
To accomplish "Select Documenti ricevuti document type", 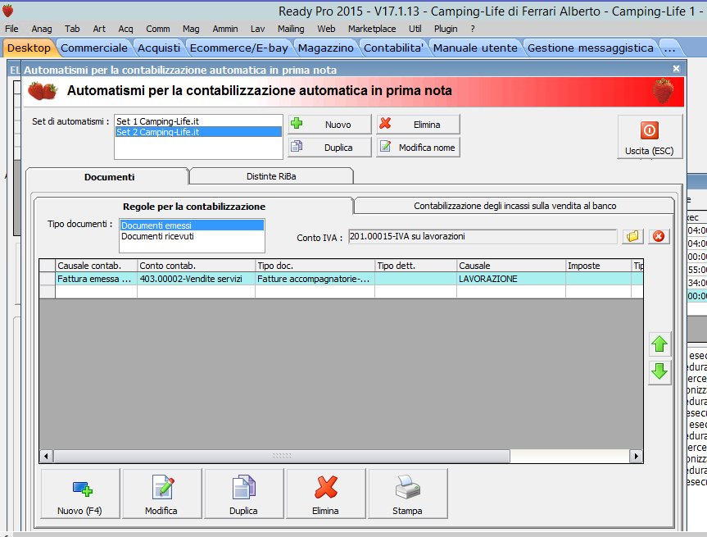I will point(192,236).
